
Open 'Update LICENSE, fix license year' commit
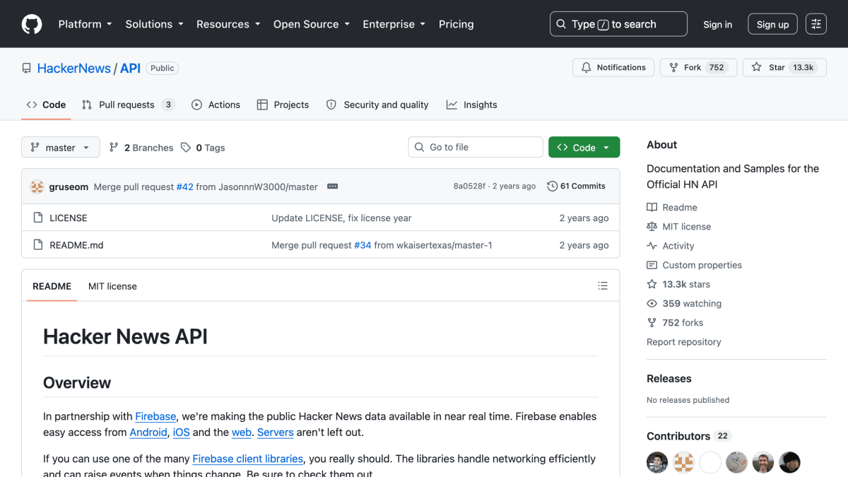[341, 218]
